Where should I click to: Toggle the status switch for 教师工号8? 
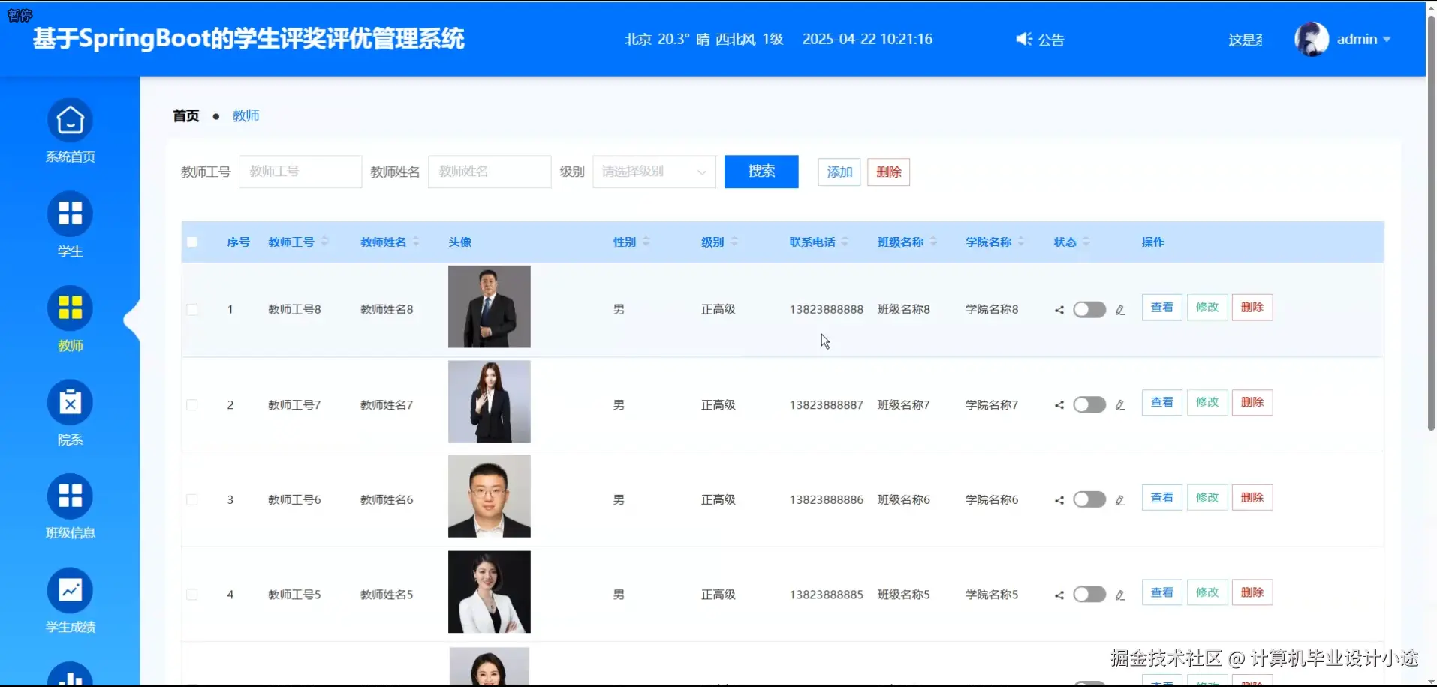(x=1089, y=309)
